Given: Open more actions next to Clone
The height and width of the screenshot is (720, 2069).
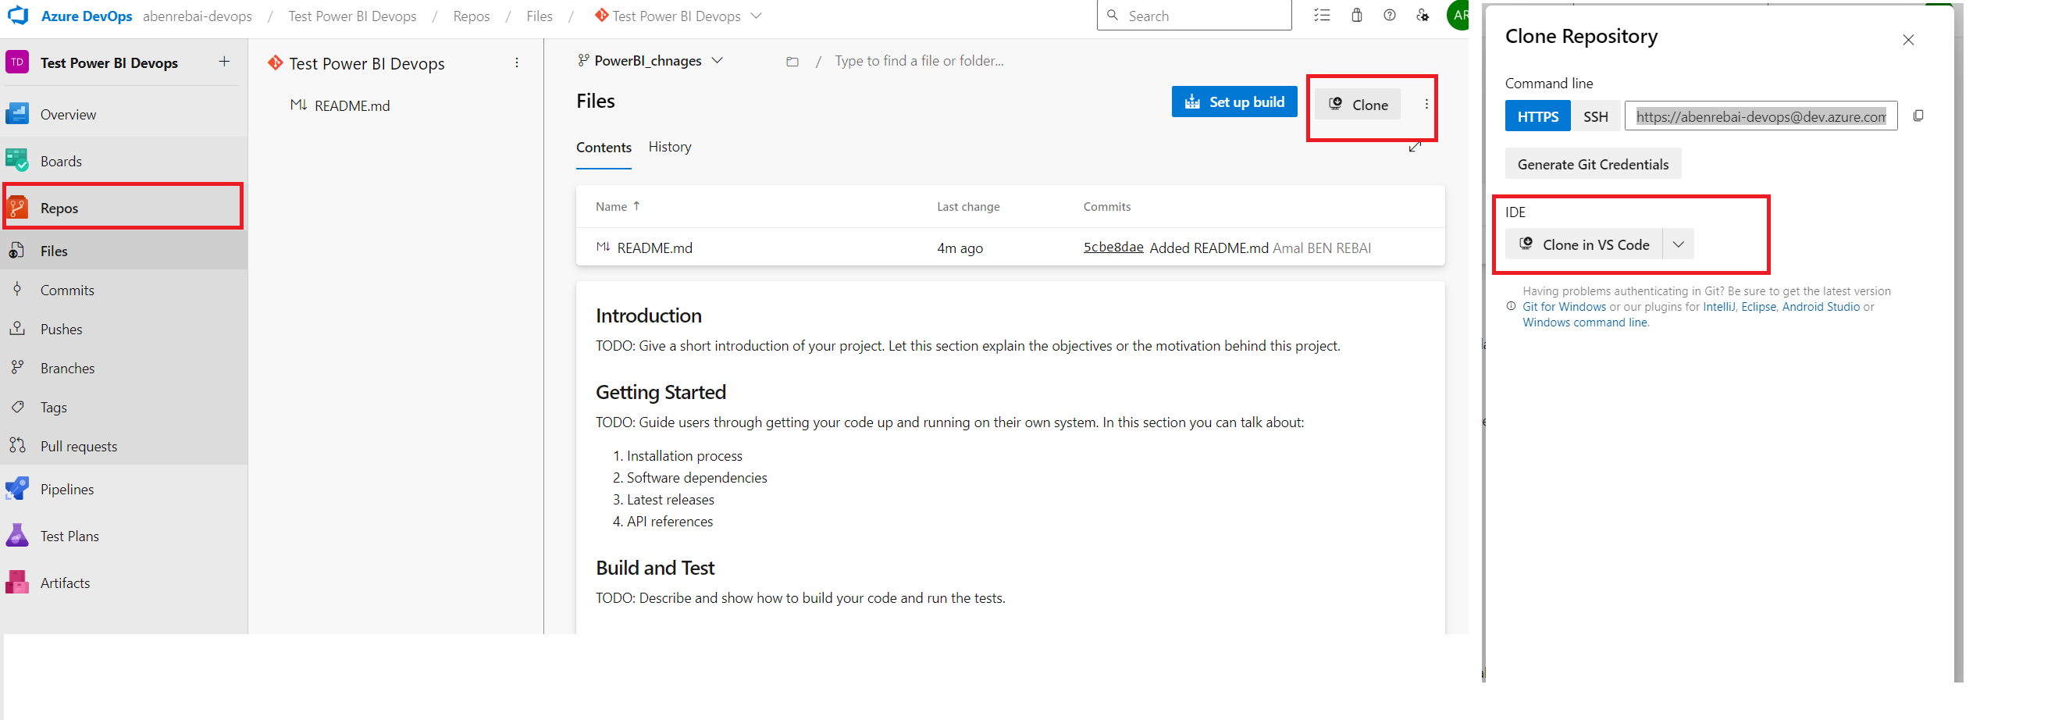Looking at the screenshot, I should click(1426, 104).
